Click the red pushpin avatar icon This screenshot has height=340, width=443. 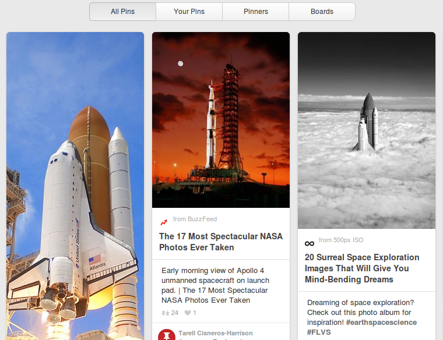(x=167, y=335)
